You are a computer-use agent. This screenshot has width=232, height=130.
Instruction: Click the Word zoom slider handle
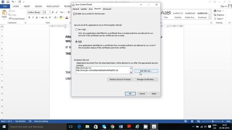point(213,121)
